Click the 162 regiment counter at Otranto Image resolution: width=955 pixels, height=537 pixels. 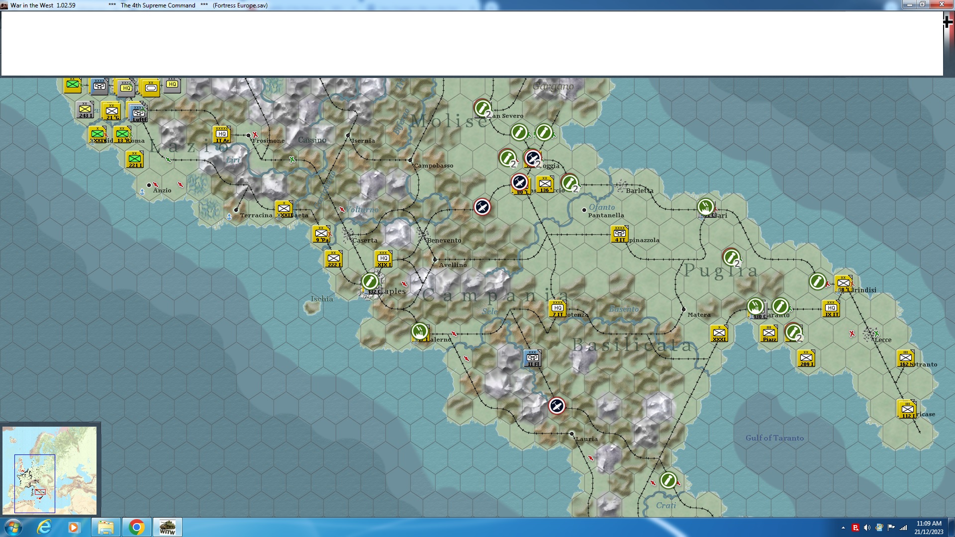point(906,358)
